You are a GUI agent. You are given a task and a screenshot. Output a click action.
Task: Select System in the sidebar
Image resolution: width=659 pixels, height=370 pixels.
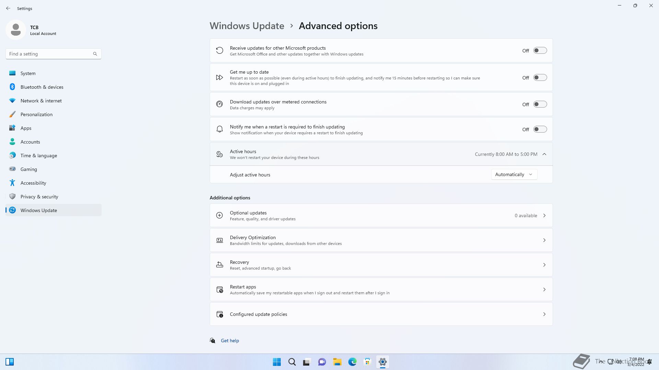54,73
